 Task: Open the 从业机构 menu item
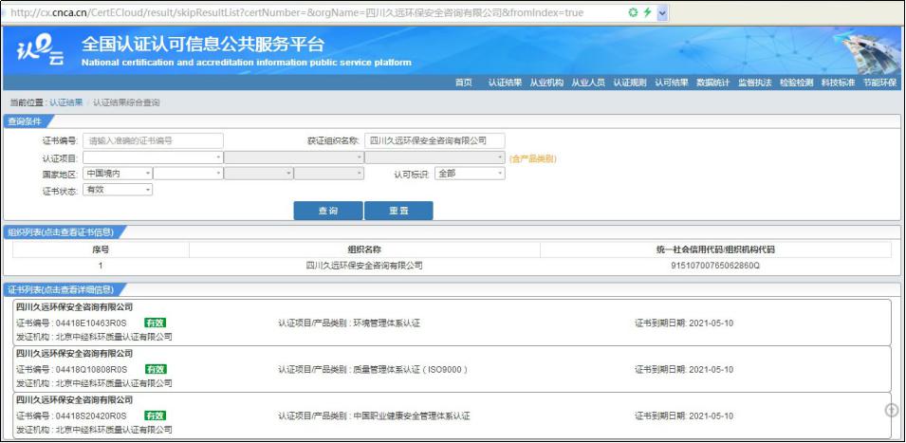point(546,83)
